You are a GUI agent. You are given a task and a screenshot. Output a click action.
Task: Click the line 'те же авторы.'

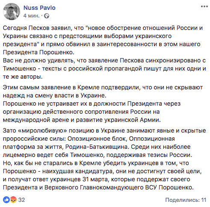coord(23,77)
